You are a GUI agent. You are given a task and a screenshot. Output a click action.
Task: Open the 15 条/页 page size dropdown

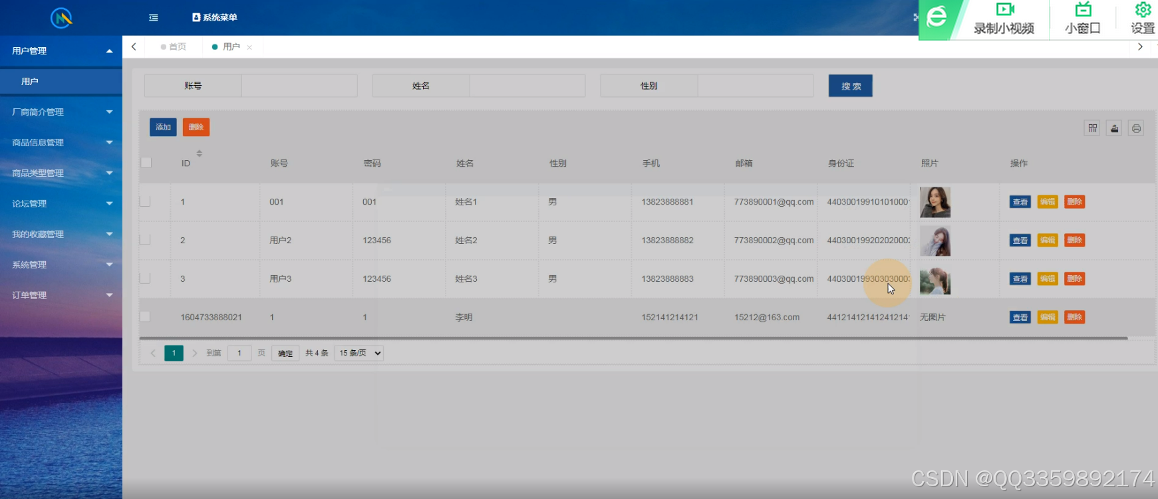359,353
